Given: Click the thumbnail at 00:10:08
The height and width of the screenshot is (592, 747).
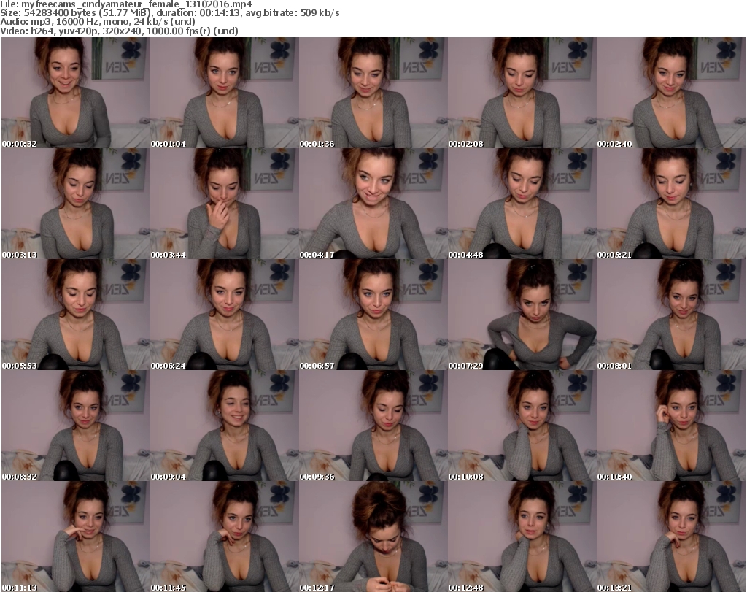Looking at the screenshot, I should (522, 426).
